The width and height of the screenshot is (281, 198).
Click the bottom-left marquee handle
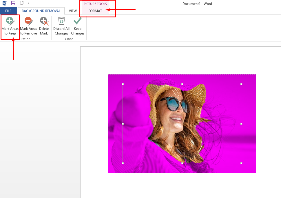pyautogui.click(x=123, y=163)
